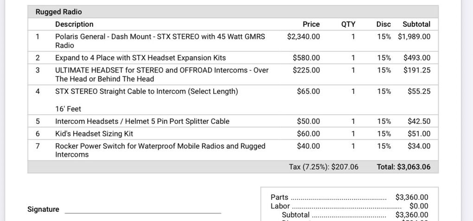Click the Labor $0.00 value

(419, 206)
